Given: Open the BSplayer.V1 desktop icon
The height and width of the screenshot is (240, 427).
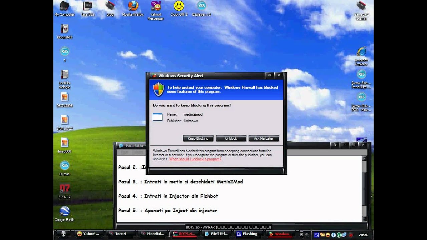Looking at the screenshot, I should tap(201, 7).
